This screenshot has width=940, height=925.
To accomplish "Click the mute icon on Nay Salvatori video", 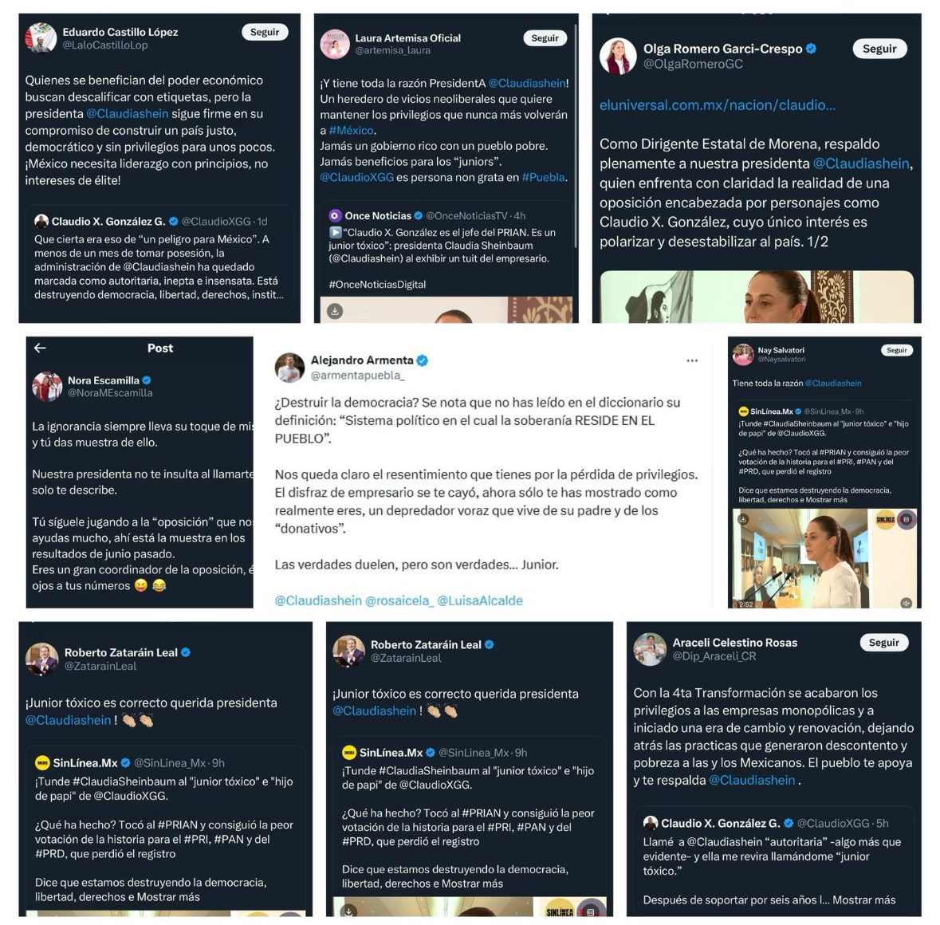I will (x=906, y=603).
